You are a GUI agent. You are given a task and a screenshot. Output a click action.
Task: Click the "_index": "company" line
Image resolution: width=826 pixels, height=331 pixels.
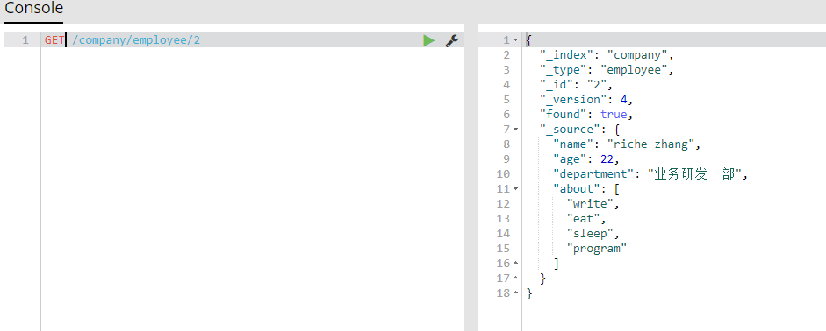pos(607,54)
